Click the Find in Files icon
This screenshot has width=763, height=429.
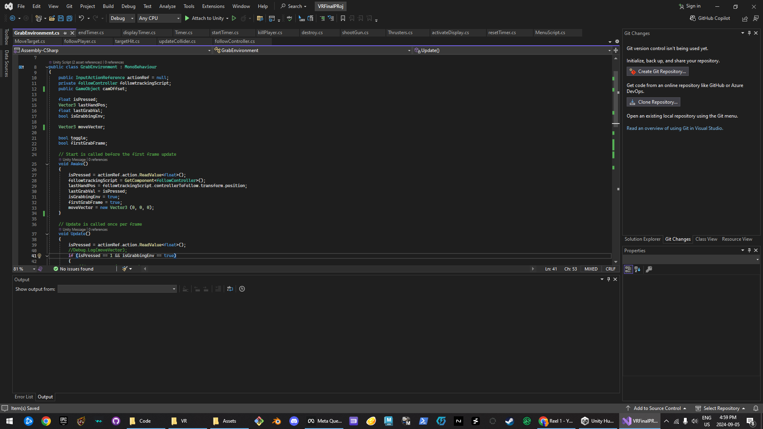pos(260,18)
